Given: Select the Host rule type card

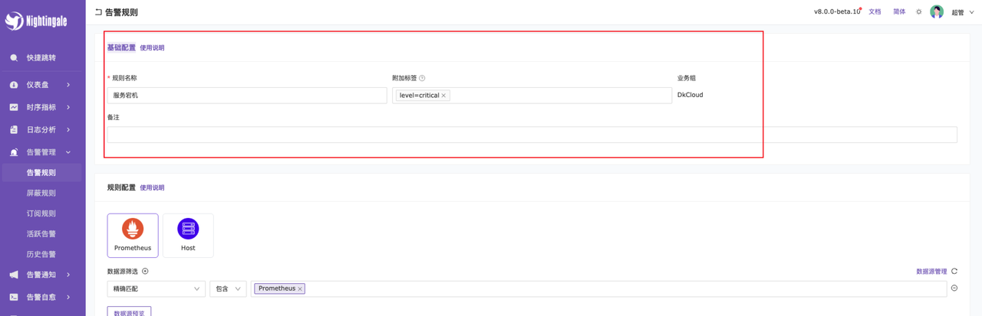Looking at the screenshot, I should (x=188, y=235).
